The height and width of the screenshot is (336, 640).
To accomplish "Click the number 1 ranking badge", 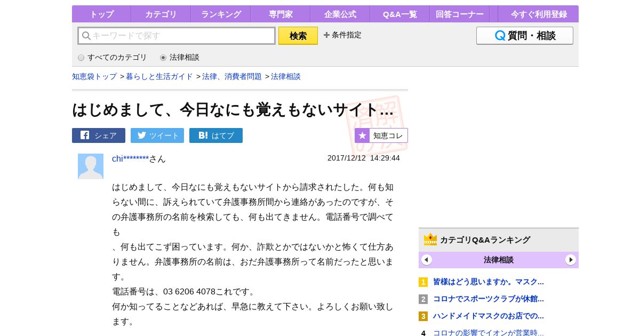I will pyautogui.click(x=423, y=282).
